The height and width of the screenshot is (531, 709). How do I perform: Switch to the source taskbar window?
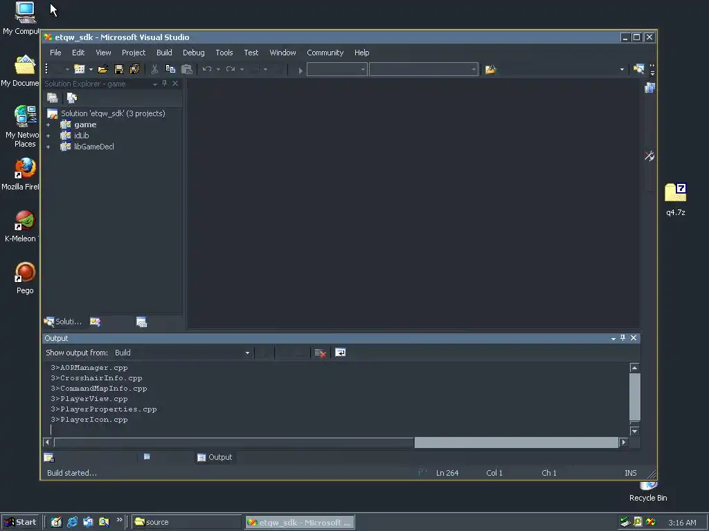point(186,522)
